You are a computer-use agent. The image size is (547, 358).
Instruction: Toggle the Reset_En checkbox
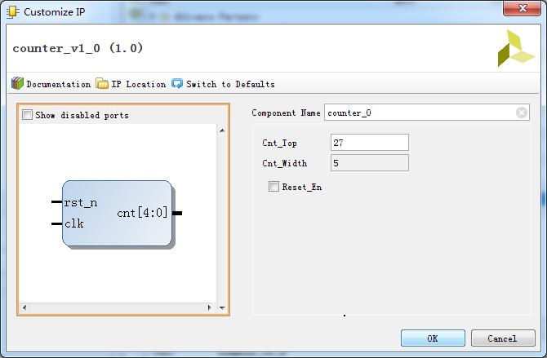click(x=273, y=187)
